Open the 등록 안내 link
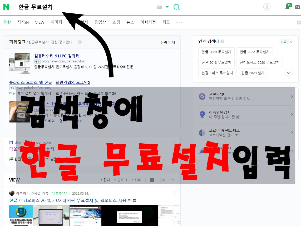301x226 pixels. (167, 42)
